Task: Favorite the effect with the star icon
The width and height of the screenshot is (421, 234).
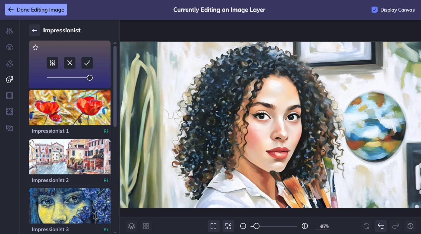Action: click(x=35, y=47)
